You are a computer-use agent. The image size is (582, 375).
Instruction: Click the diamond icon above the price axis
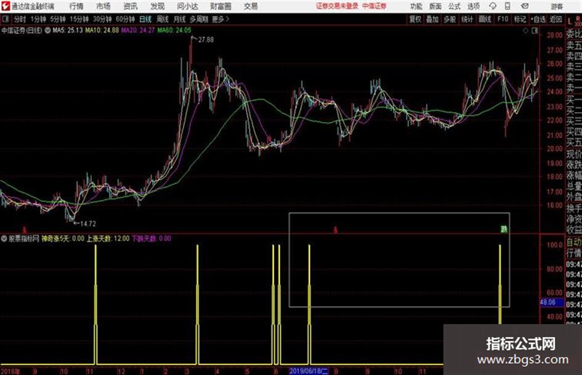tap(525, 31)
